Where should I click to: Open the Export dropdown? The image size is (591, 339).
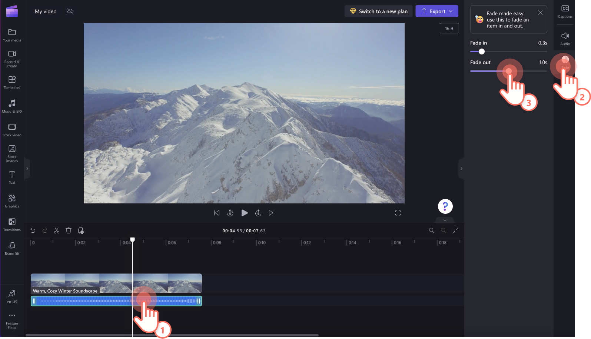[x=437, y=11]
